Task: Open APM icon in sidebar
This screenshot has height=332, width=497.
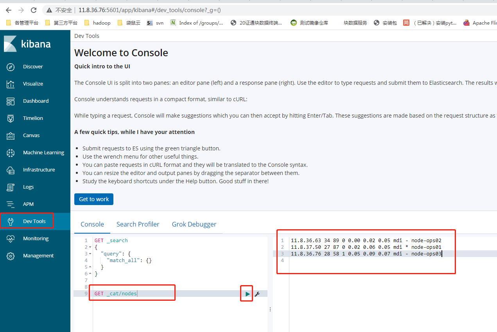Action: (x=11, y=204)
